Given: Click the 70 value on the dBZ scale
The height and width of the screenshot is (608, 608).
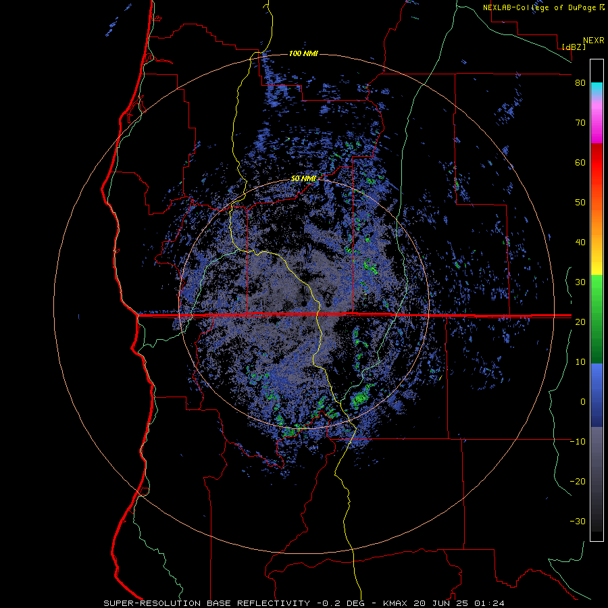Looking at the screenshot, I should [x=580, y=123].
